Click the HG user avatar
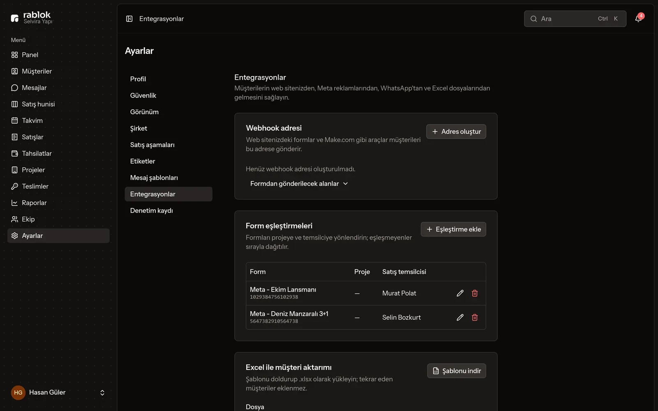The image size is (658, 411). click(x=18, y=393)
